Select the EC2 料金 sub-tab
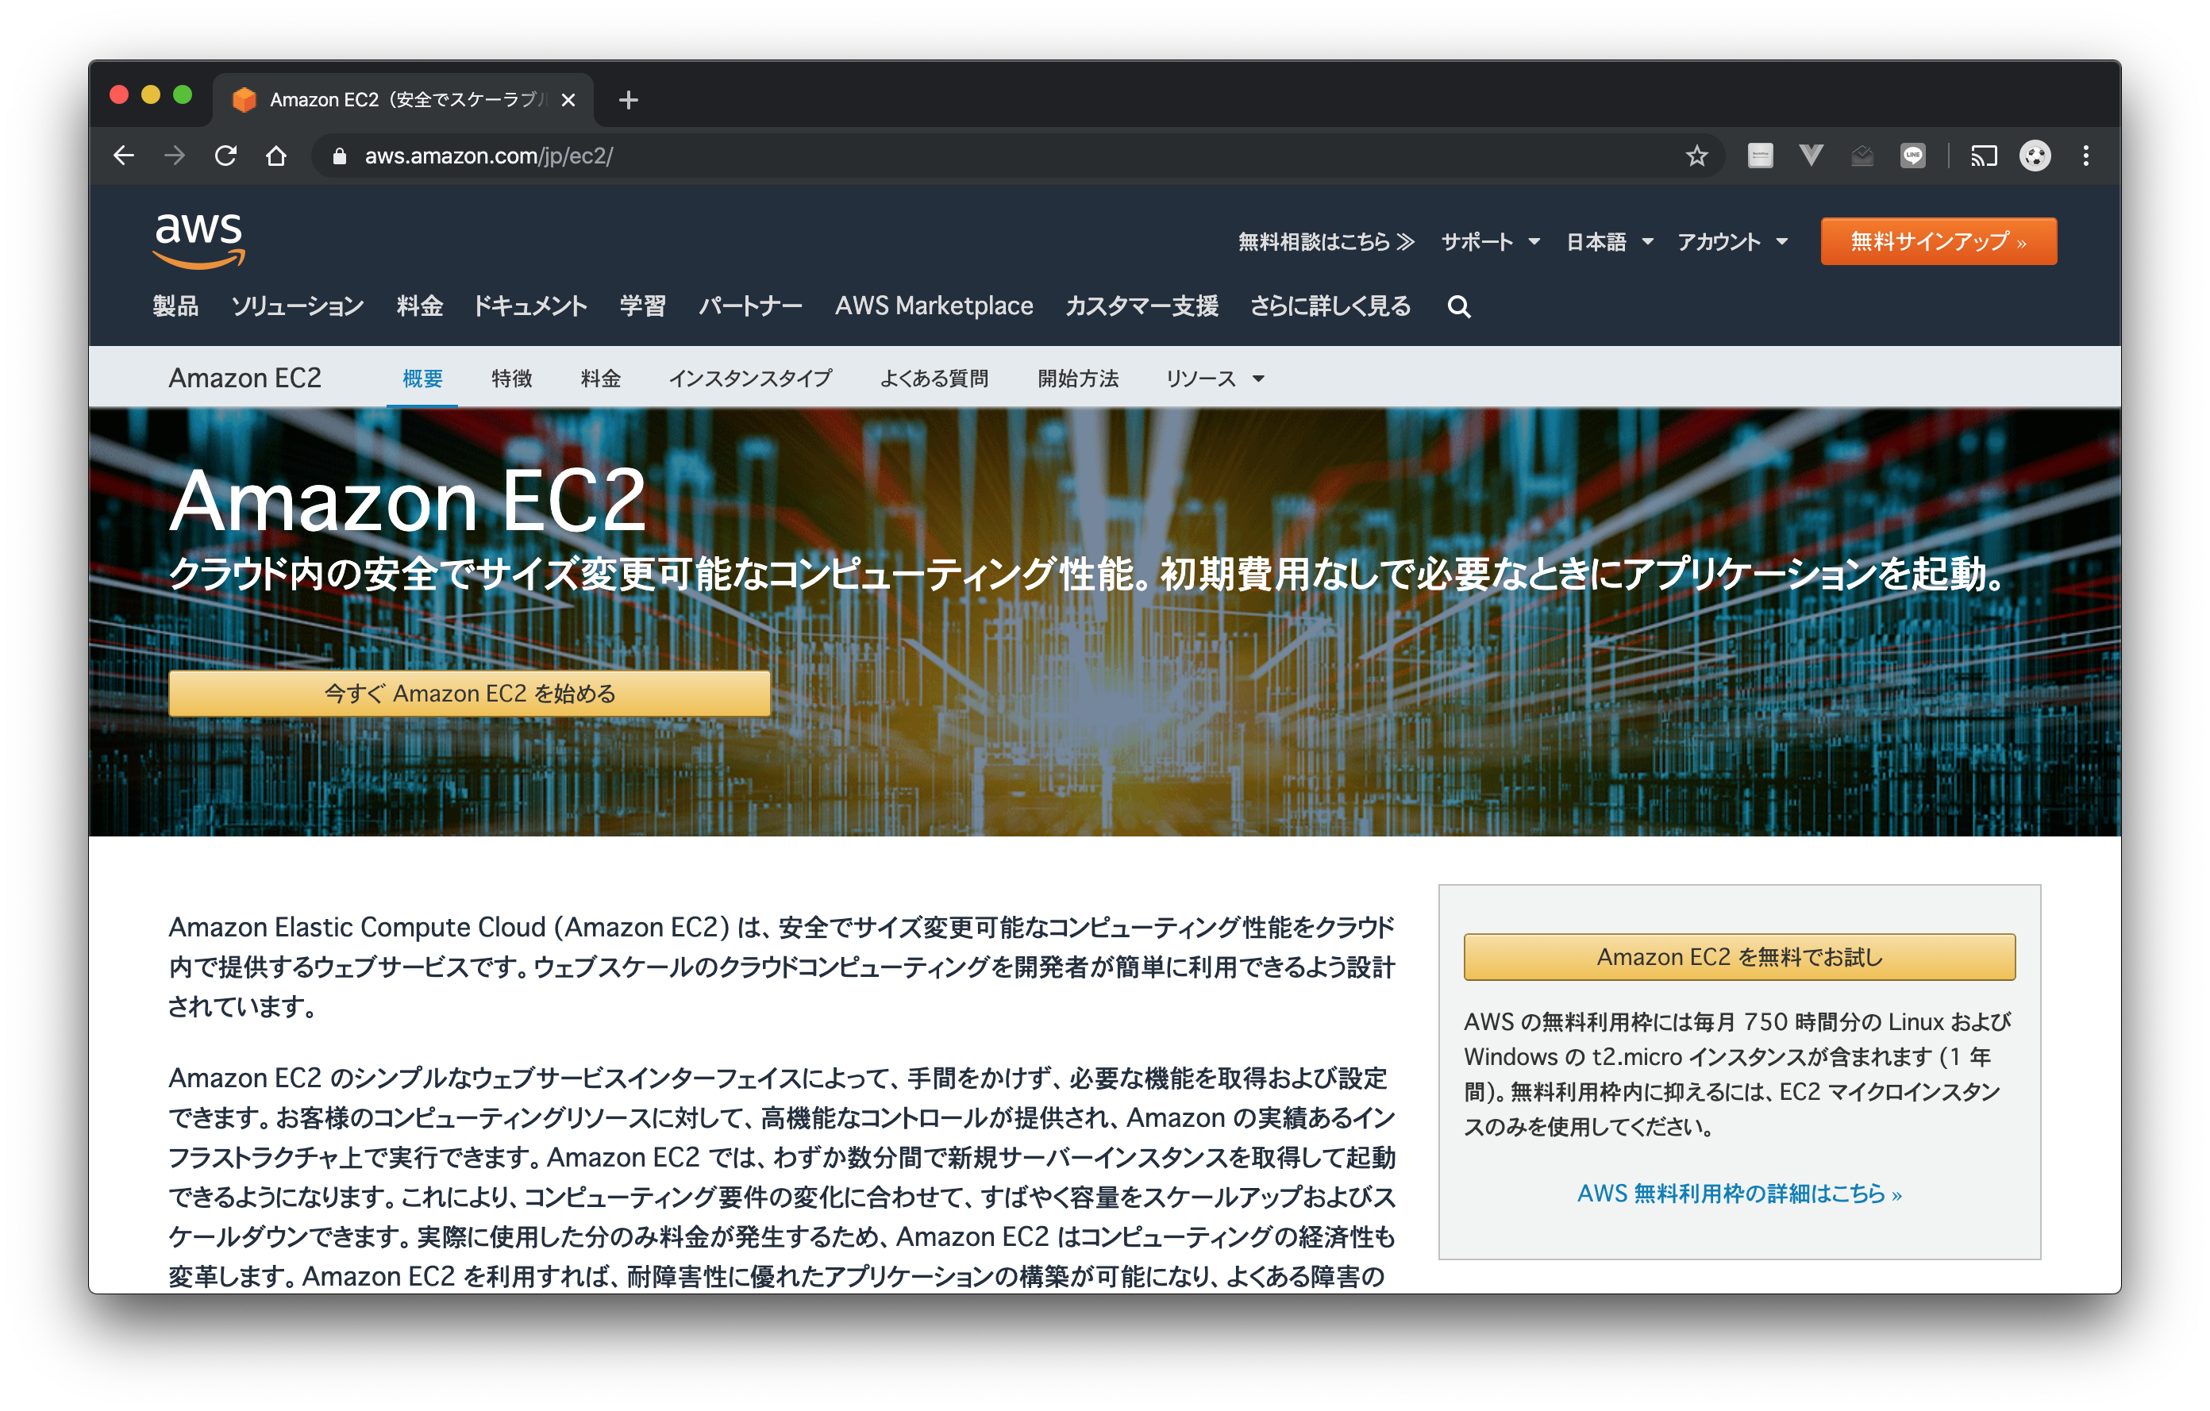Screen dimensions: 2210x1411 [600, 378]
